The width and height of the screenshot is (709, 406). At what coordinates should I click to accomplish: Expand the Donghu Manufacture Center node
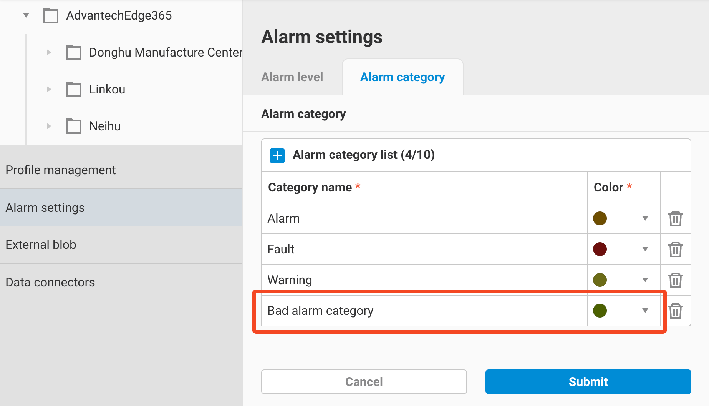(49, 52)
